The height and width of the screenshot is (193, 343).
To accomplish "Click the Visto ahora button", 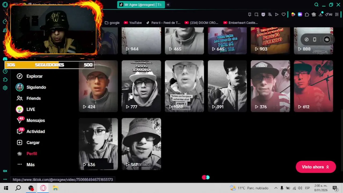I will [316, 167].
